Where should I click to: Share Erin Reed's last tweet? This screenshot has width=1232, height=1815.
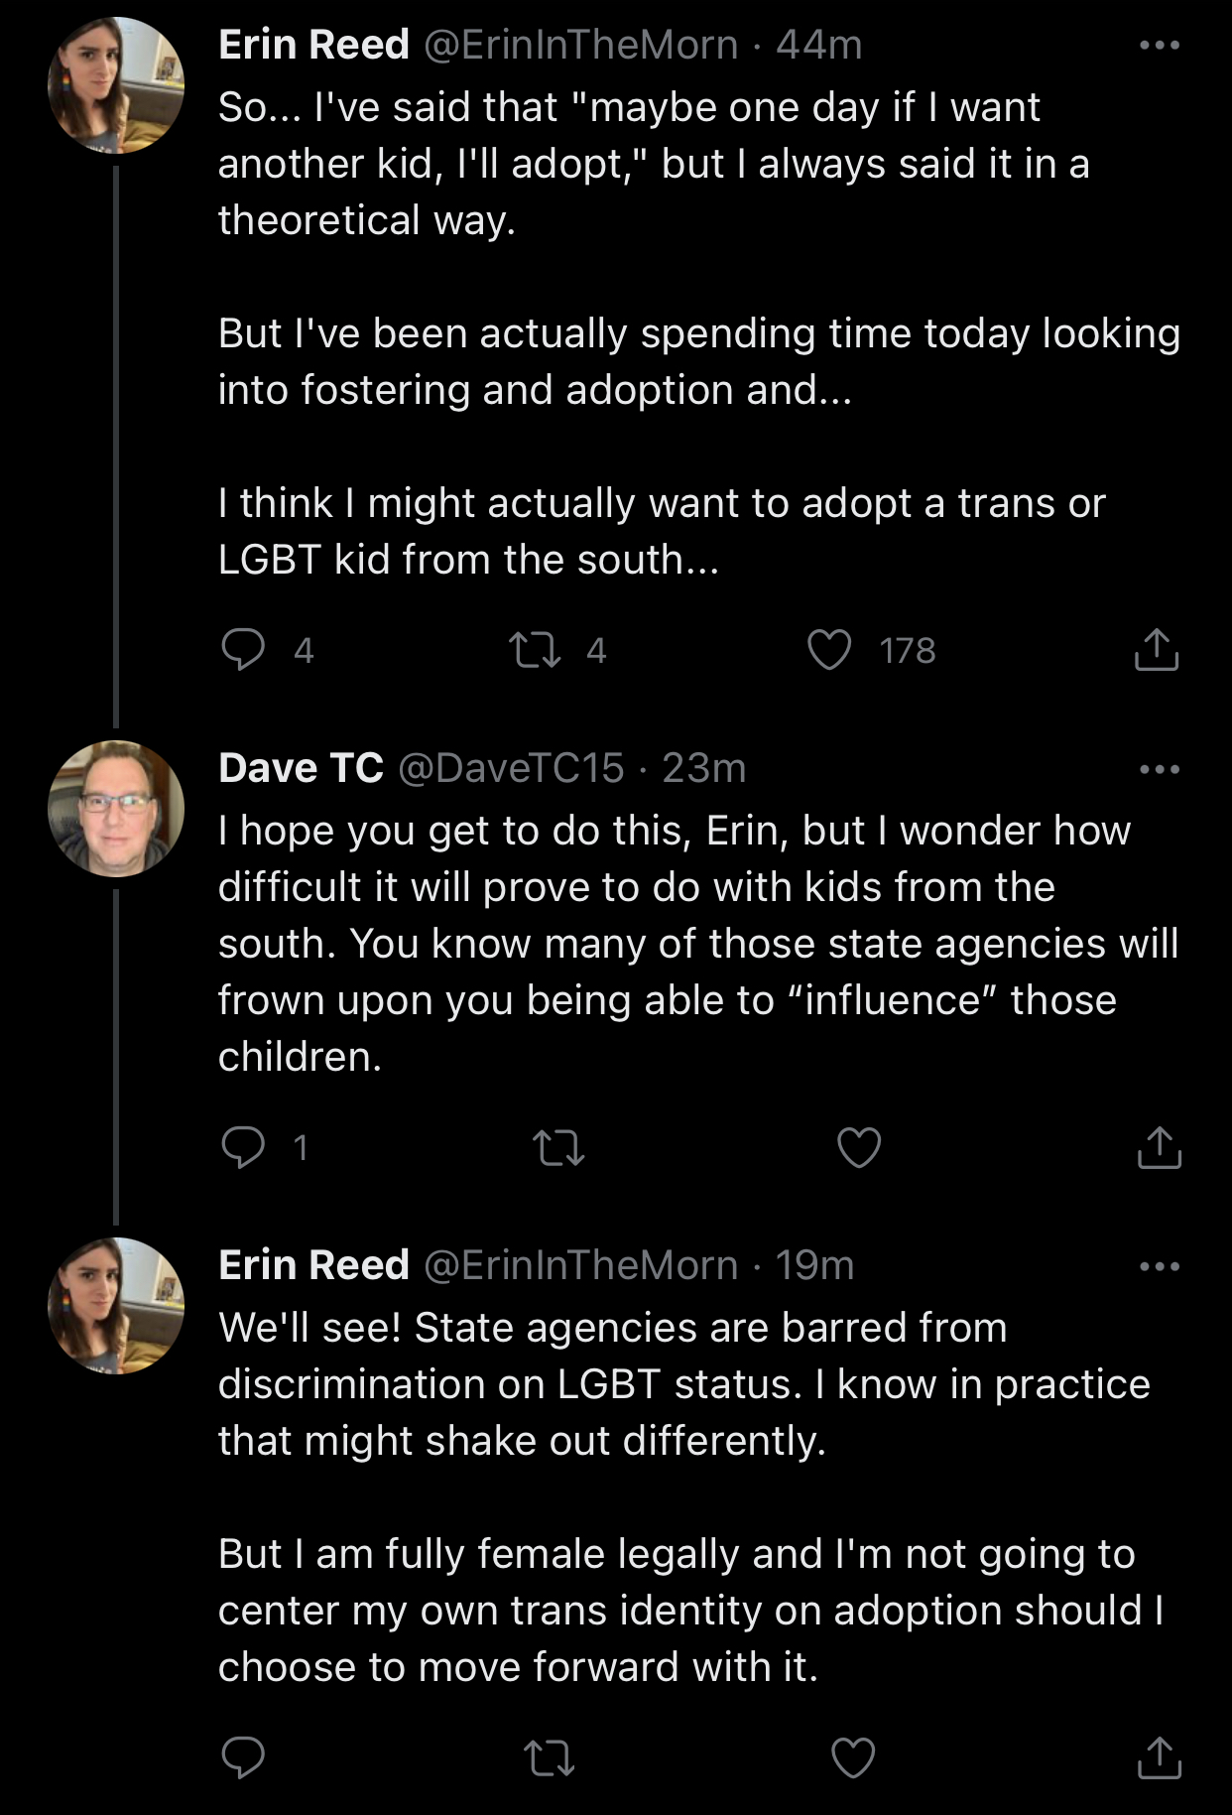(x=1159, y=1757)
